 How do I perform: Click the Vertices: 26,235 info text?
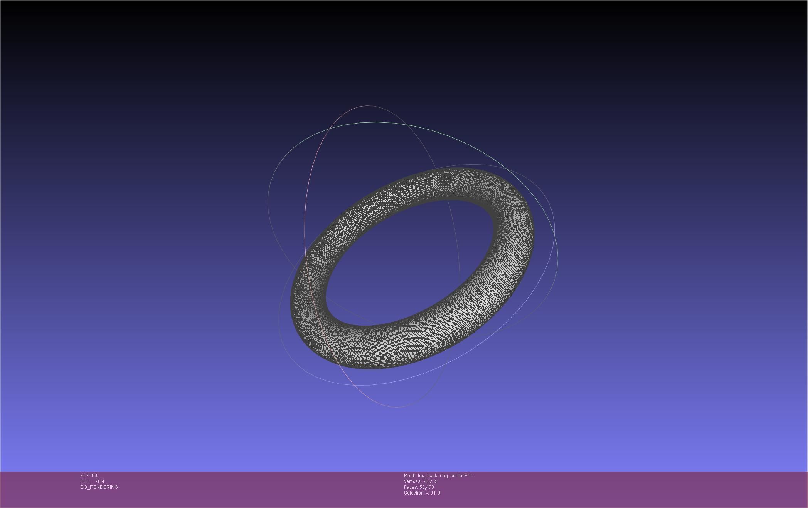pos(421,481)
